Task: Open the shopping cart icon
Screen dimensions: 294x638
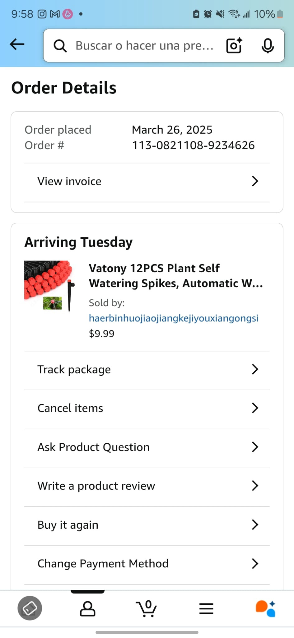Action: (x=146, y=608)
